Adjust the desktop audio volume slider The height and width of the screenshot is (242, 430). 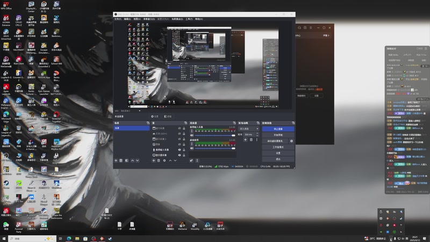[214, 148]
